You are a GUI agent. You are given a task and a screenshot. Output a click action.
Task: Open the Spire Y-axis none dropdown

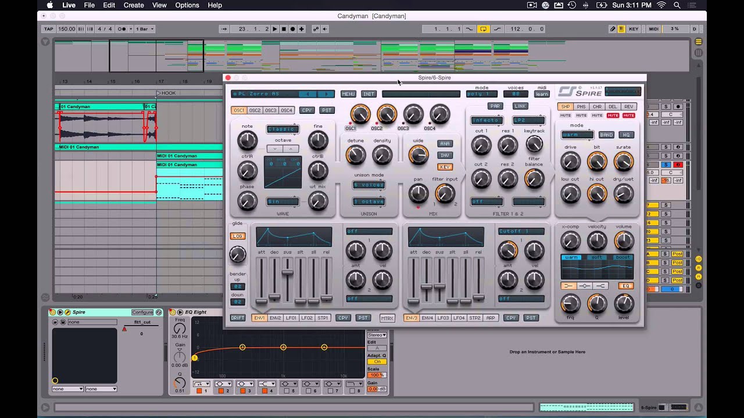point(101,389)
